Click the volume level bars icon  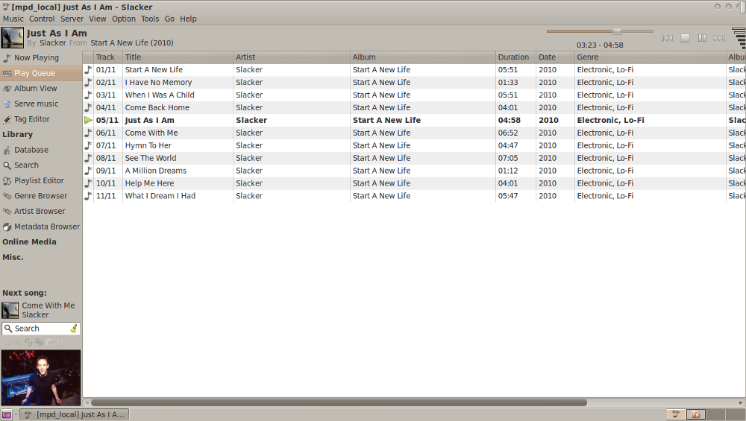click(738, 37)
